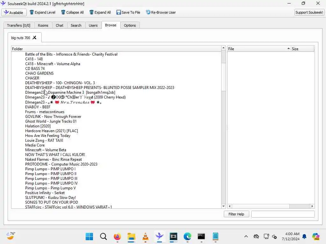Click the folder list scroll down arrow
The image size is (326, 244).
point(223,206)
